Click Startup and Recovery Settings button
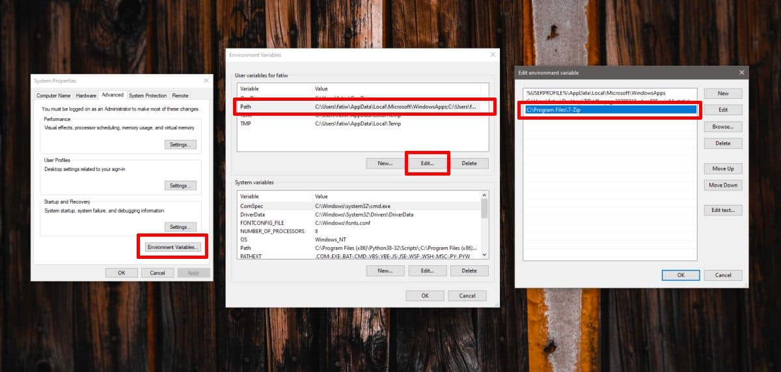Screen dimensions: 781x372 (x=180, y=227)
